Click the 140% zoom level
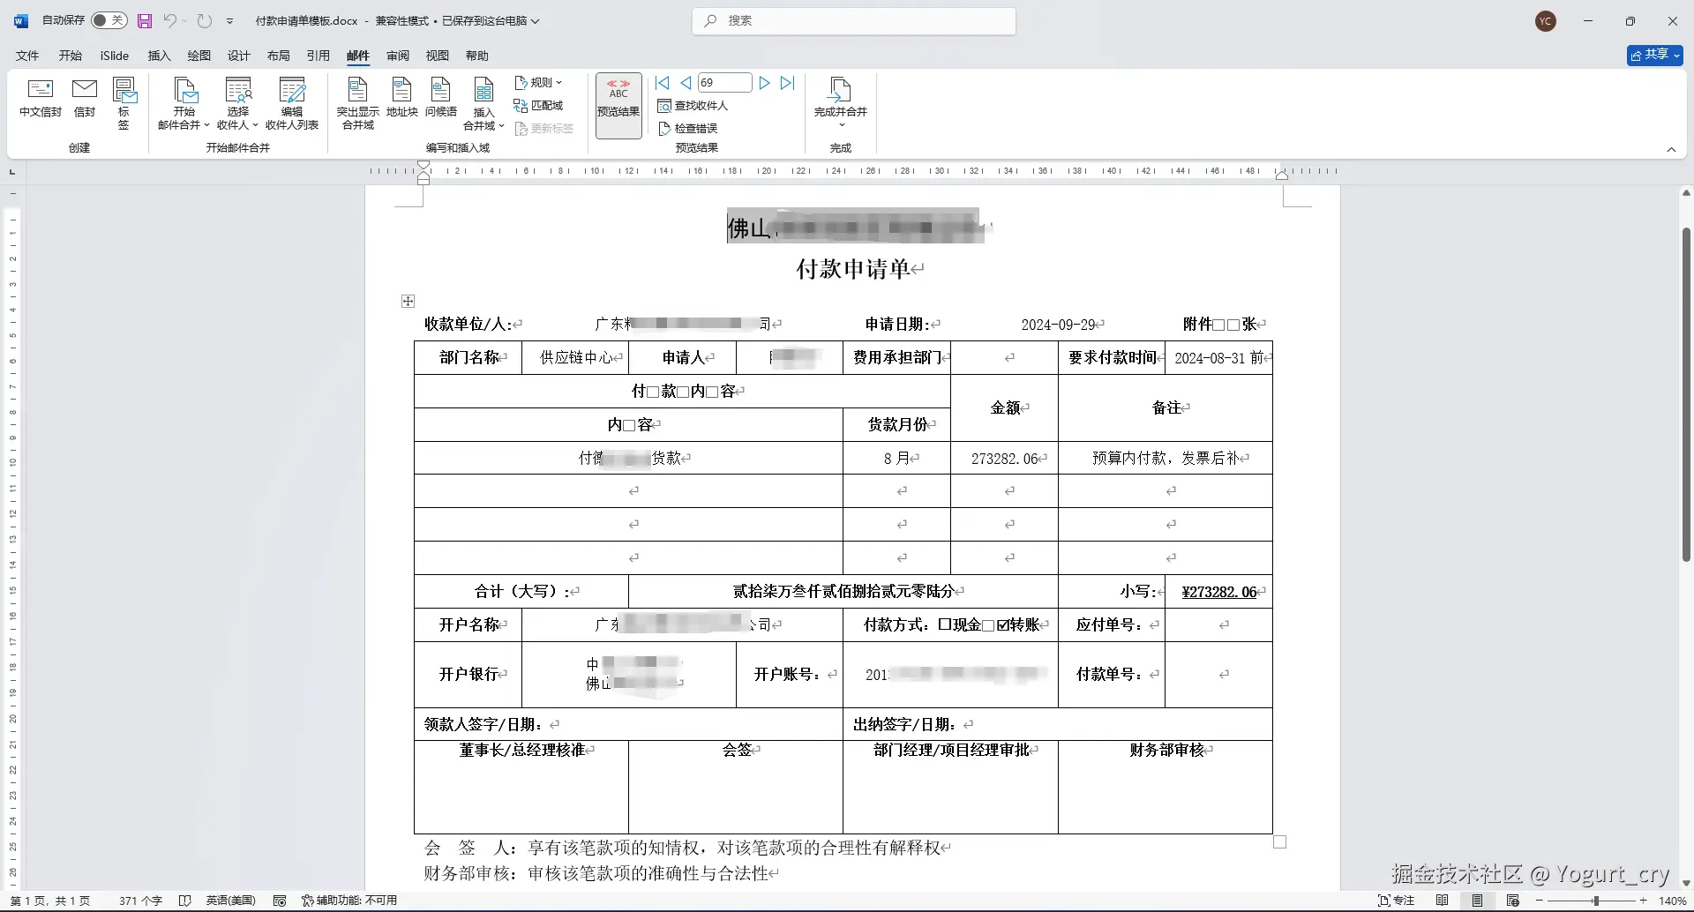Screen dimensions: 1694x912 1672,901
